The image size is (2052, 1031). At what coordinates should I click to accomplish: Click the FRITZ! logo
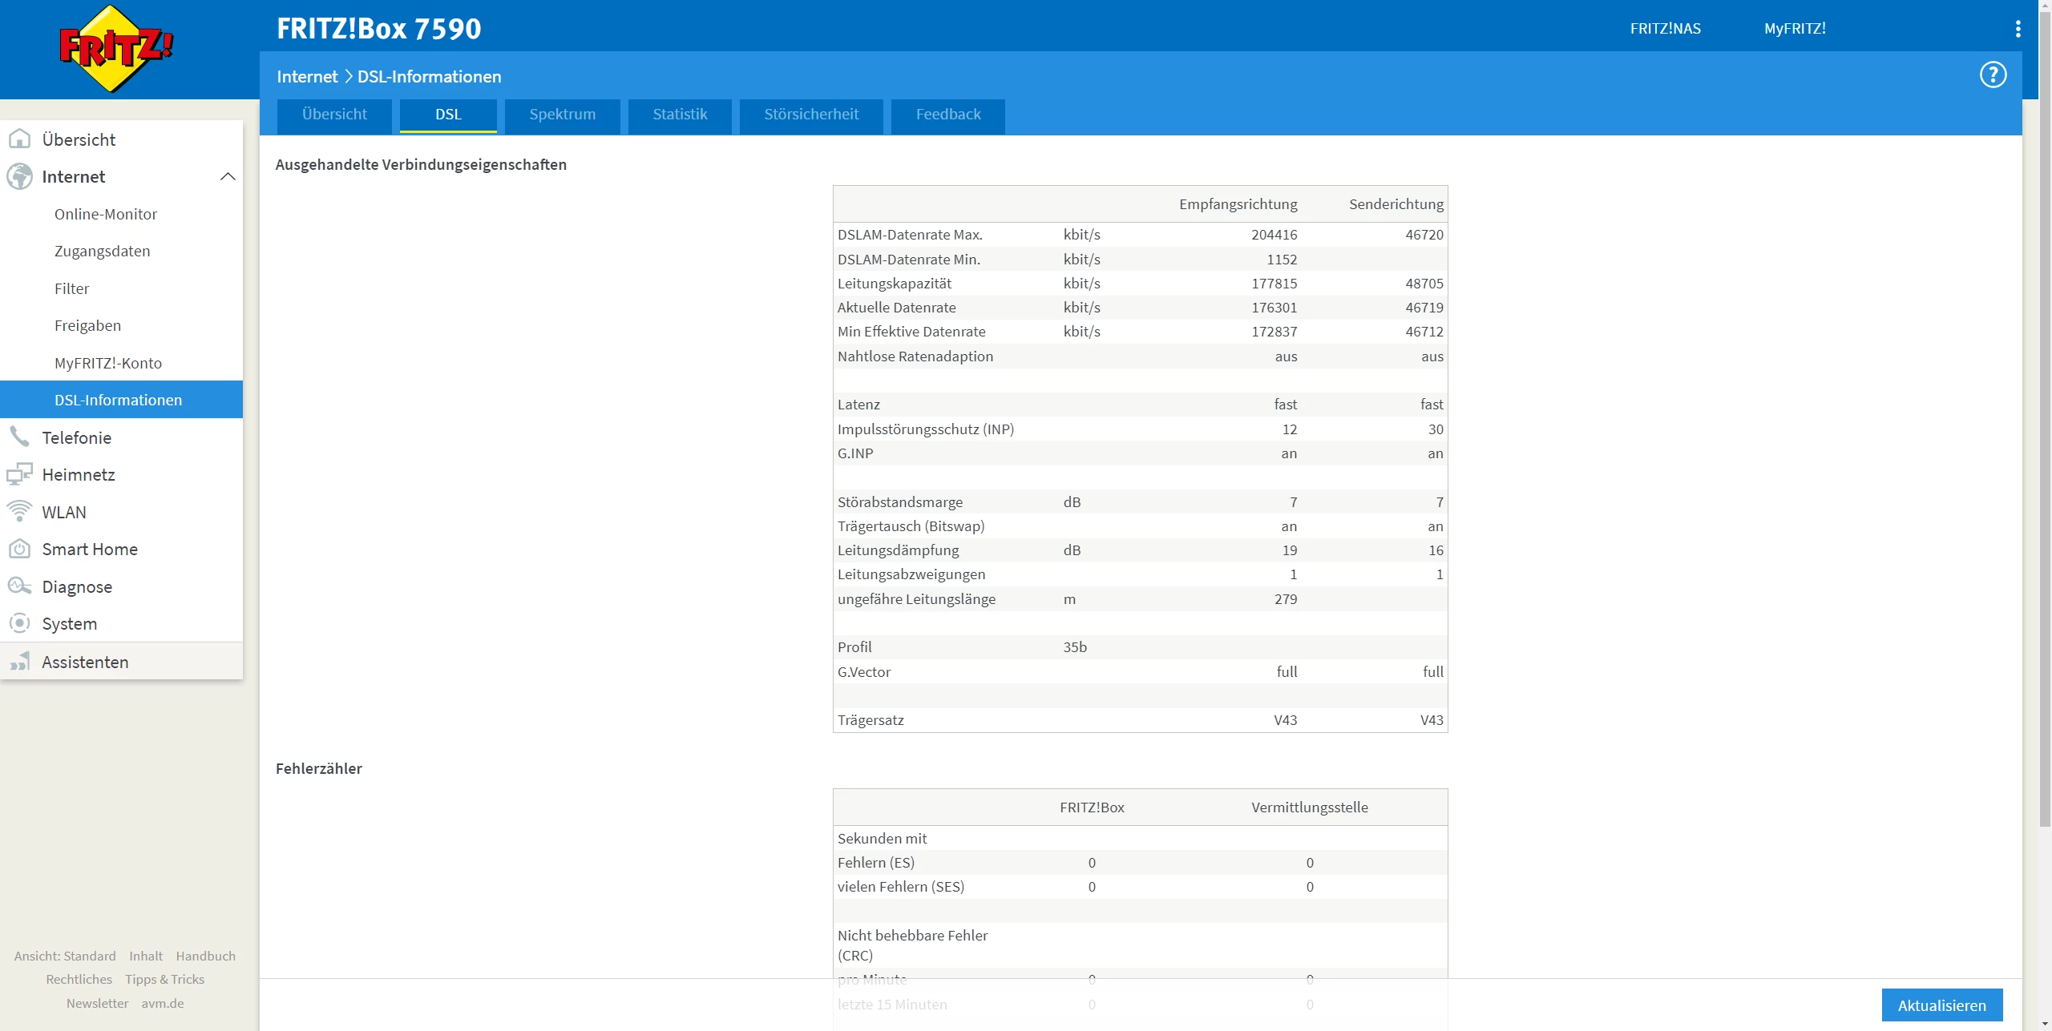pos(116,48)
